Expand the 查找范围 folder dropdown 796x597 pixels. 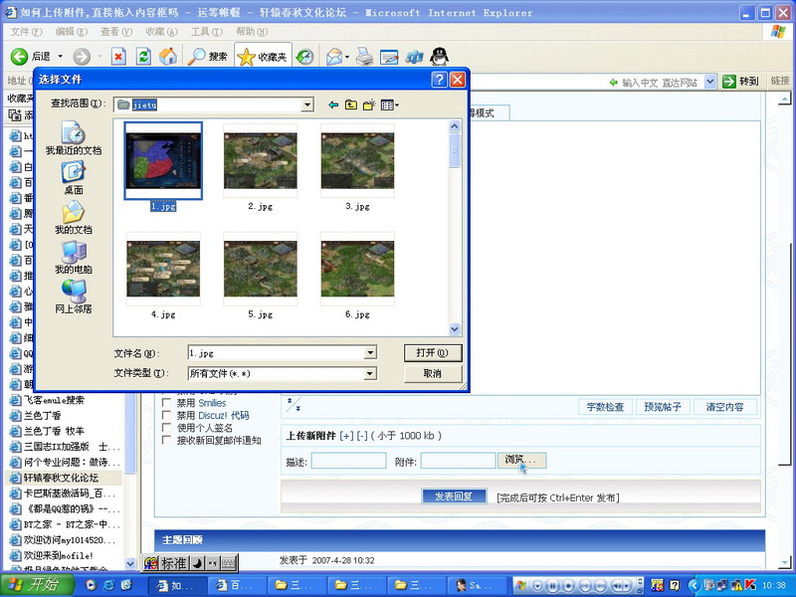(x=307, y=104)
